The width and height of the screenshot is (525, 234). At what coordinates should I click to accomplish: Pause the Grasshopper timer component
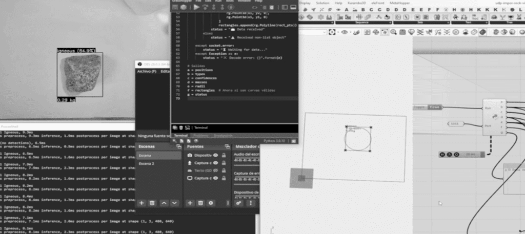click(442, 155)
